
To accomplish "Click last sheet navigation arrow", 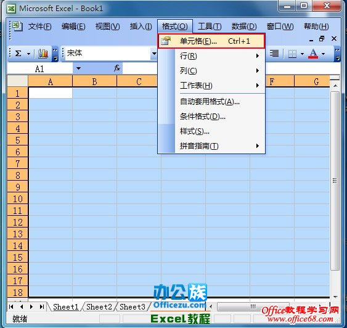I will [x=42, y=306].
